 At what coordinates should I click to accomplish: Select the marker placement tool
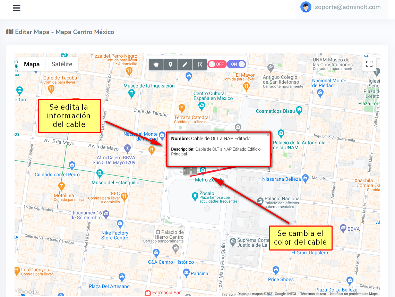pyautogui.click(x=171, y=65)
